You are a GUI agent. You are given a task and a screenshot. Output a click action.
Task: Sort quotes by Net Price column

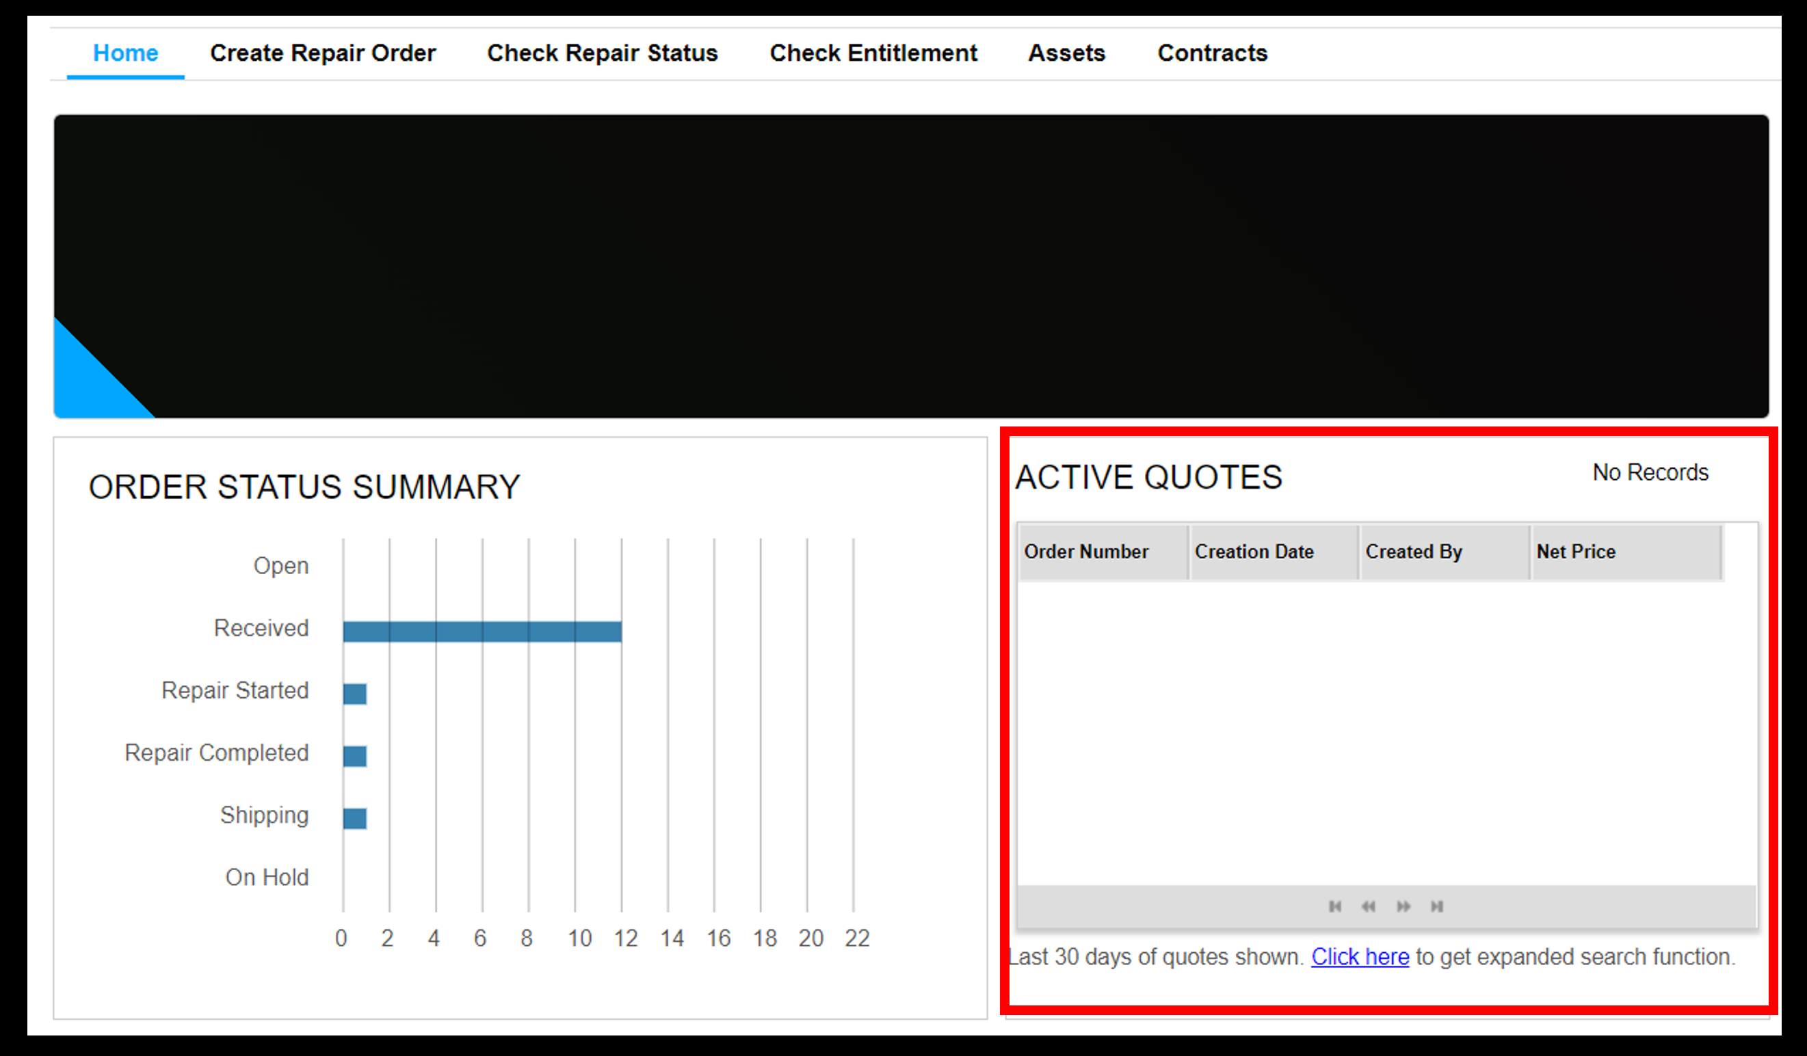(x=1626, y=552)
